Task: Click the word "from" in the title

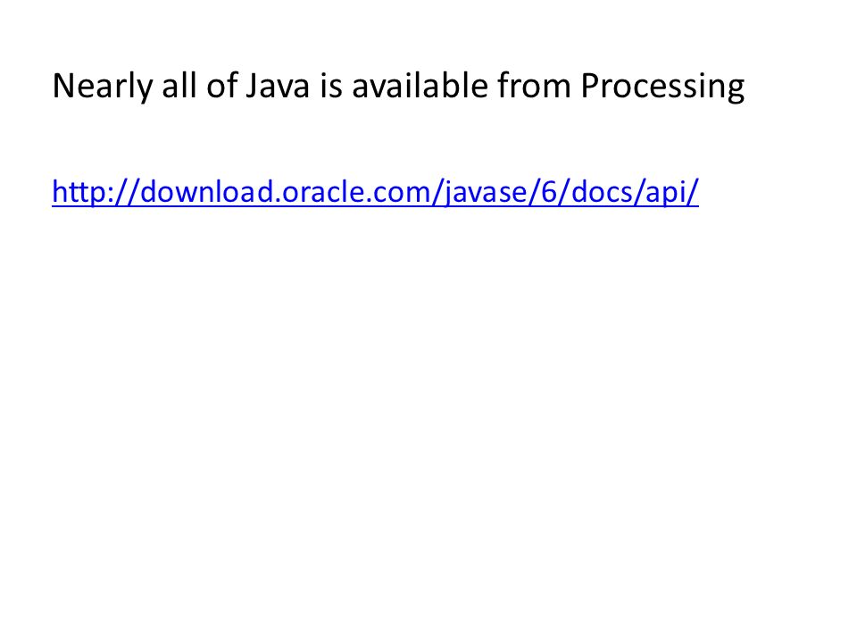Action: coord(534,86)
